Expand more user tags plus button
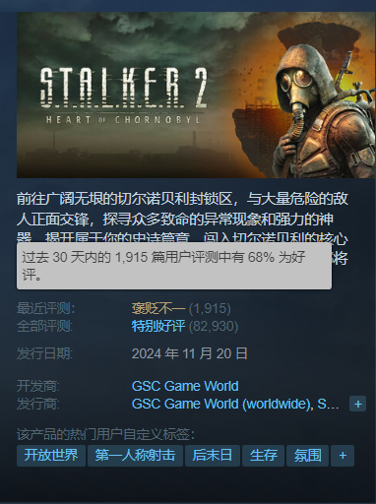The width and height of the screenshot is (376, 504). (x=343, y=456)
